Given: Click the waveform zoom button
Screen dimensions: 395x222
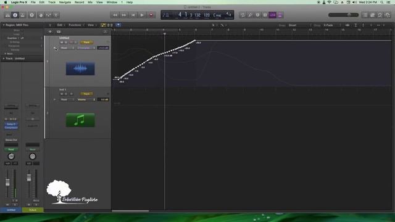Looking at the screenshot, I should [347, 25].
